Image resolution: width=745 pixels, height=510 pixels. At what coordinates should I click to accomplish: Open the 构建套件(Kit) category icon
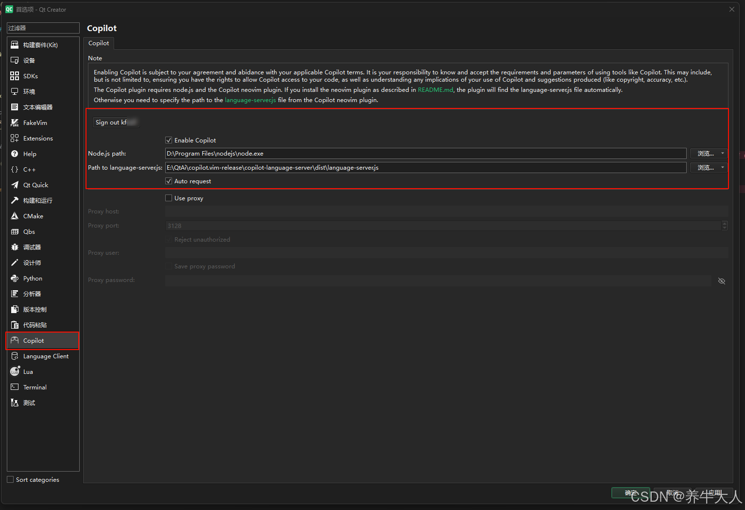(15, 45)
